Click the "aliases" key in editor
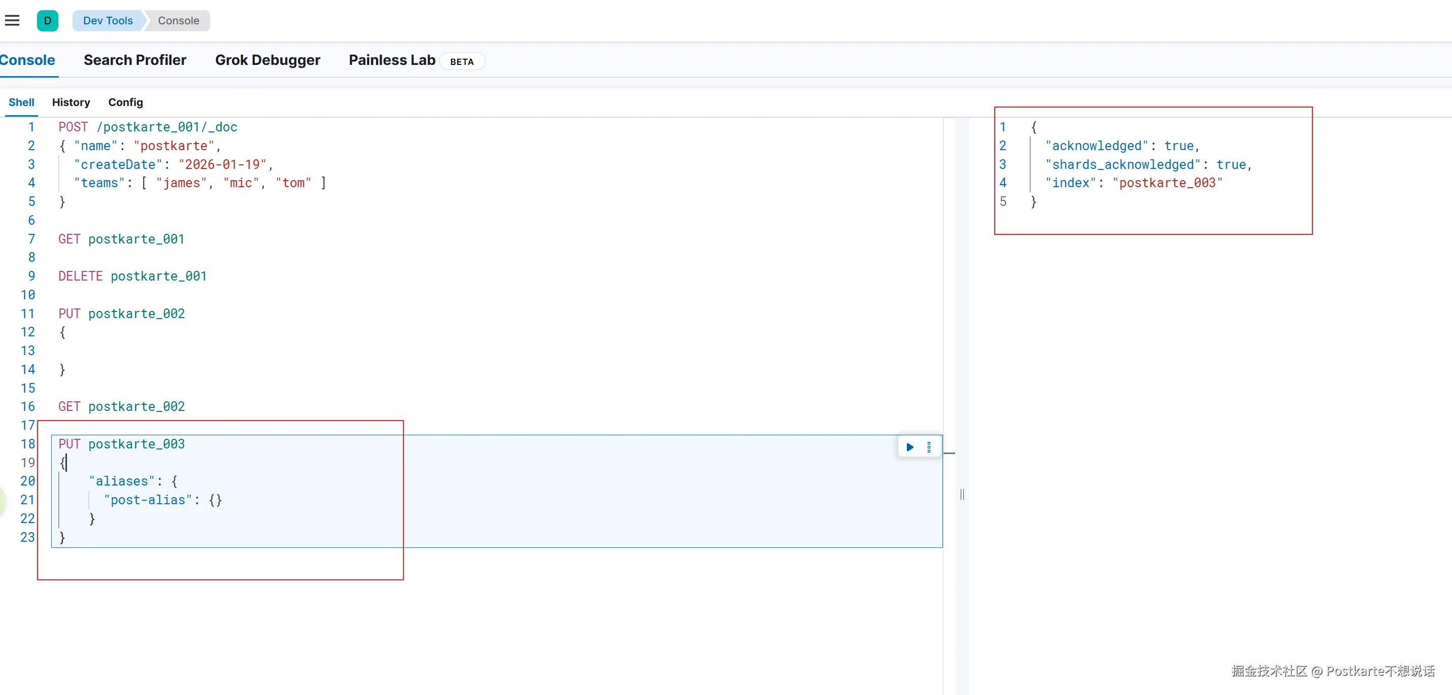This screenshot has height=695, width=1452. [122, 481]
